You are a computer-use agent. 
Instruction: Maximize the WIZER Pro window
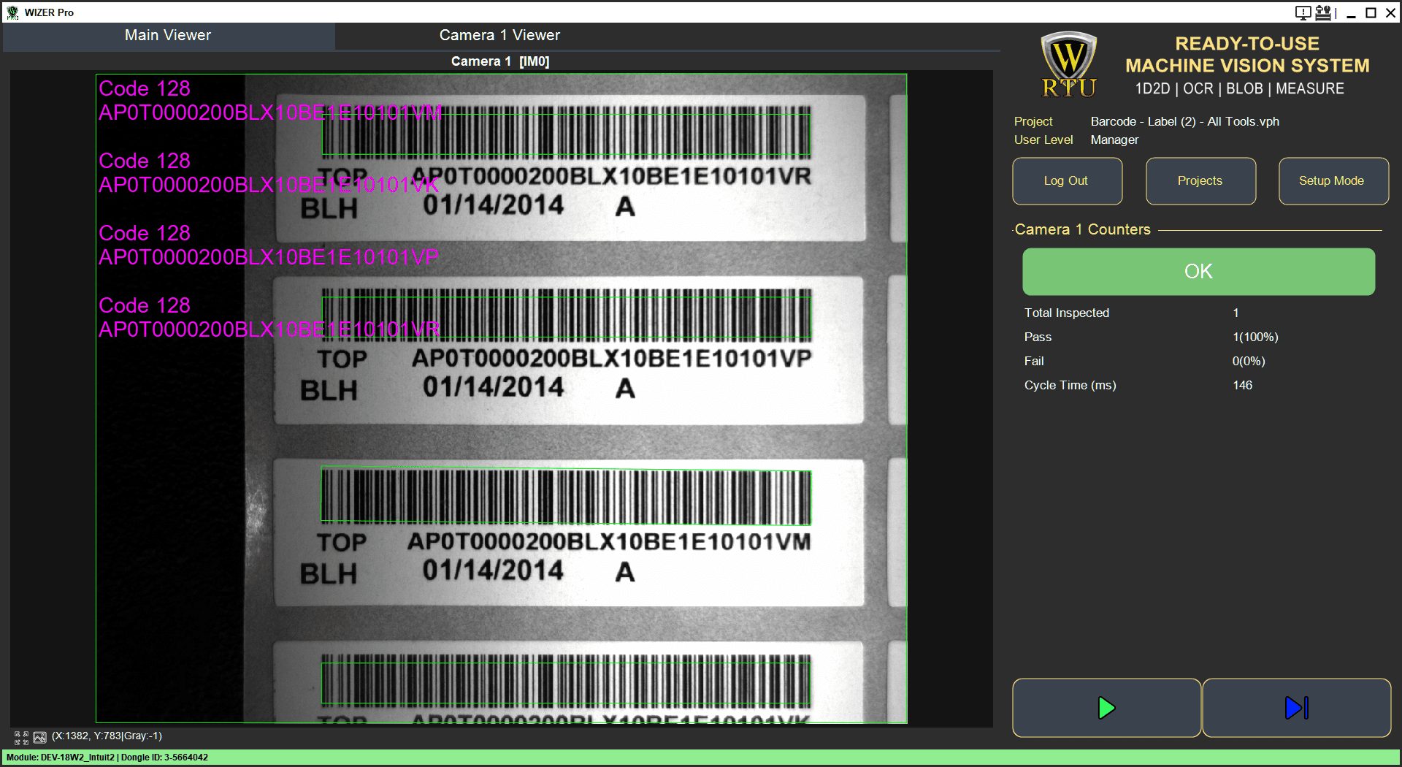[1371, 12]
